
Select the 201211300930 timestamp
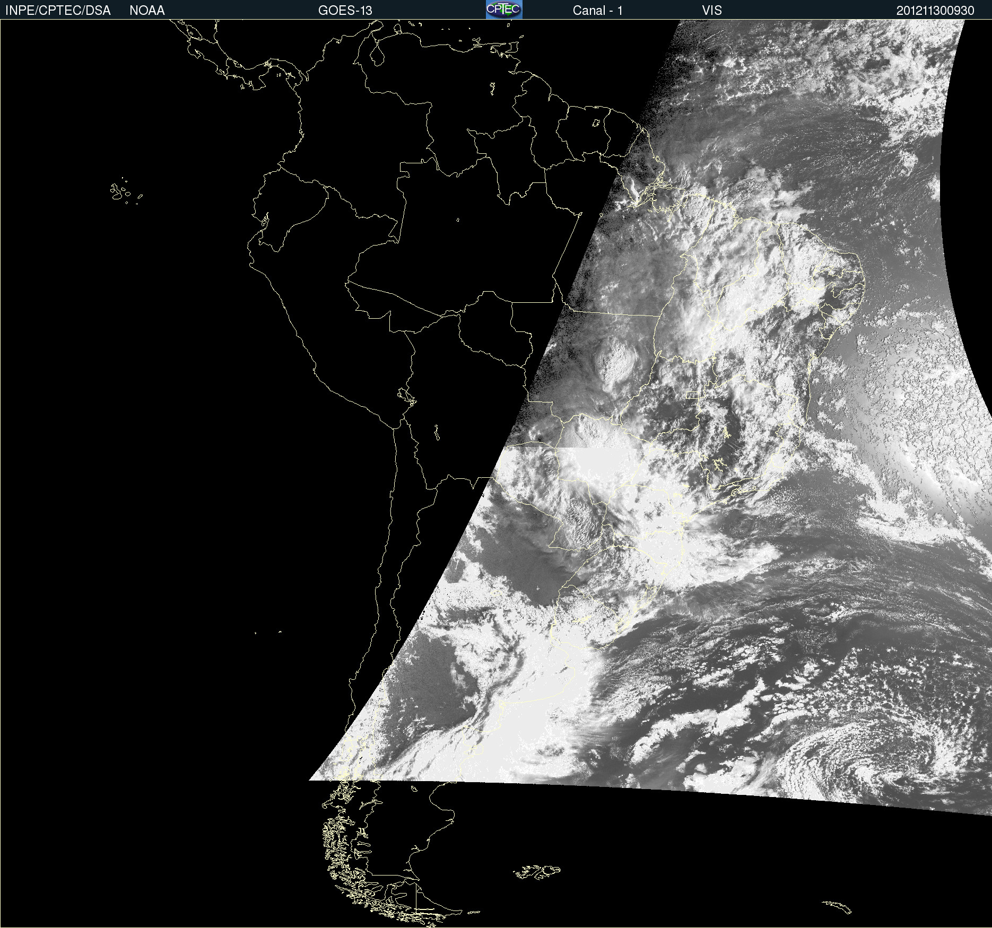tap(935, 11)
